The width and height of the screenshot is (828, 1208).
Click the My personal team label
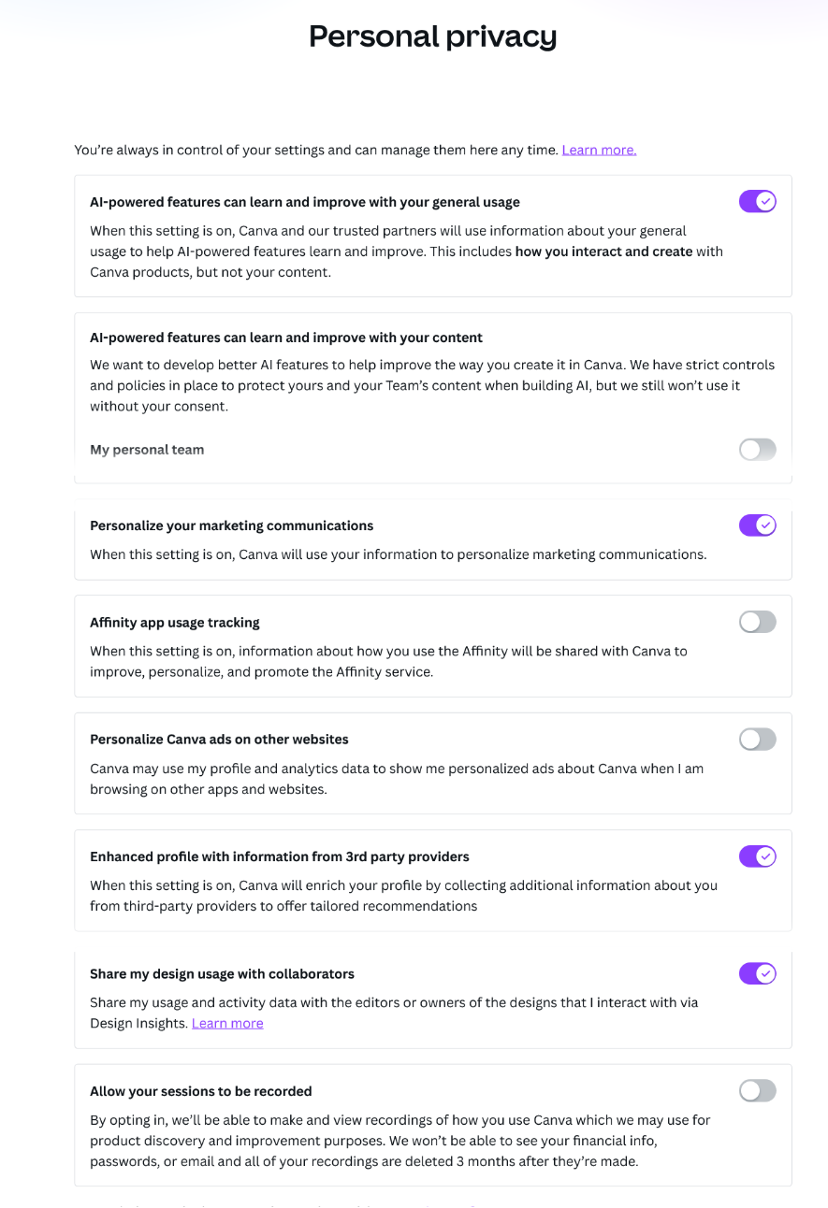[x=147, y=450]
